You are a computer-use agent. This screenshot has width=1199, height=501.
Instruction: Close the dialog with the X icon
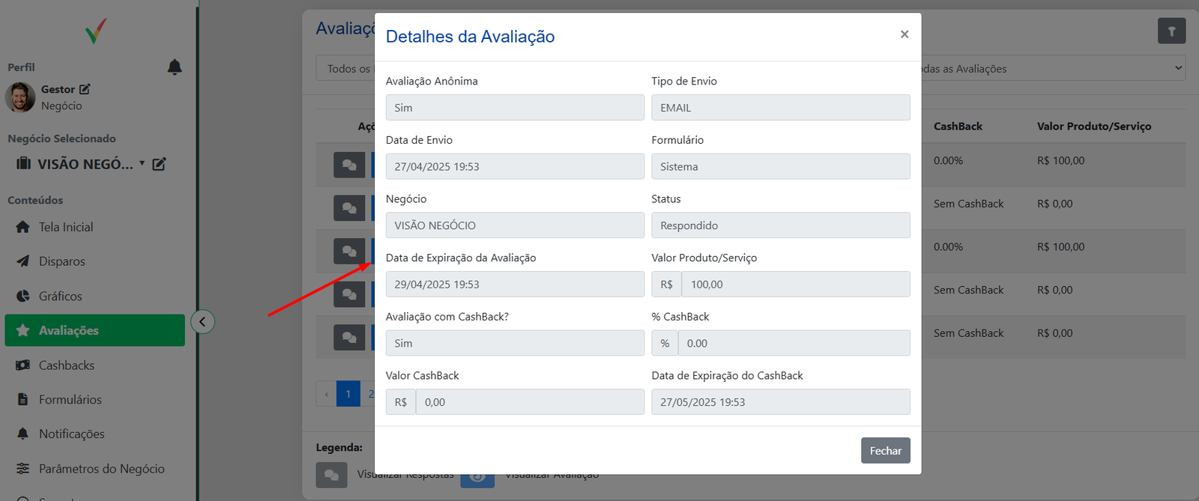click(x=904, y=34)
